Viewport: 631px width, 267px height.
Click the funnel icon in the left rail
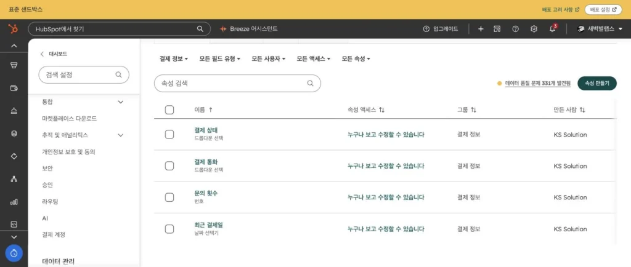point(14,65)
